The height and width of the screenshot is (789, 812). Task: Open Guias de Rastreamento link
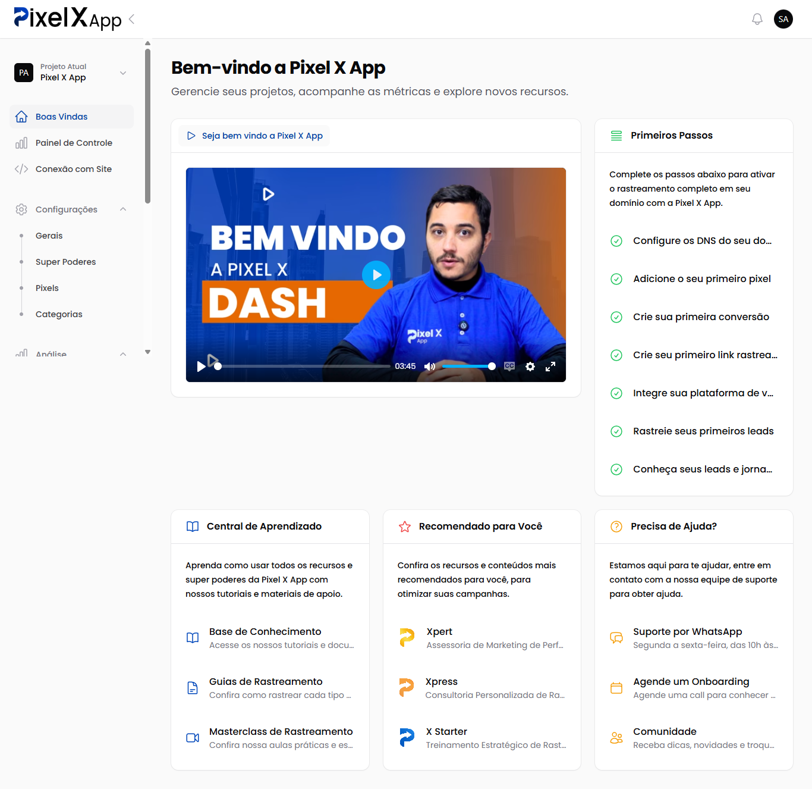pos(270,688)
